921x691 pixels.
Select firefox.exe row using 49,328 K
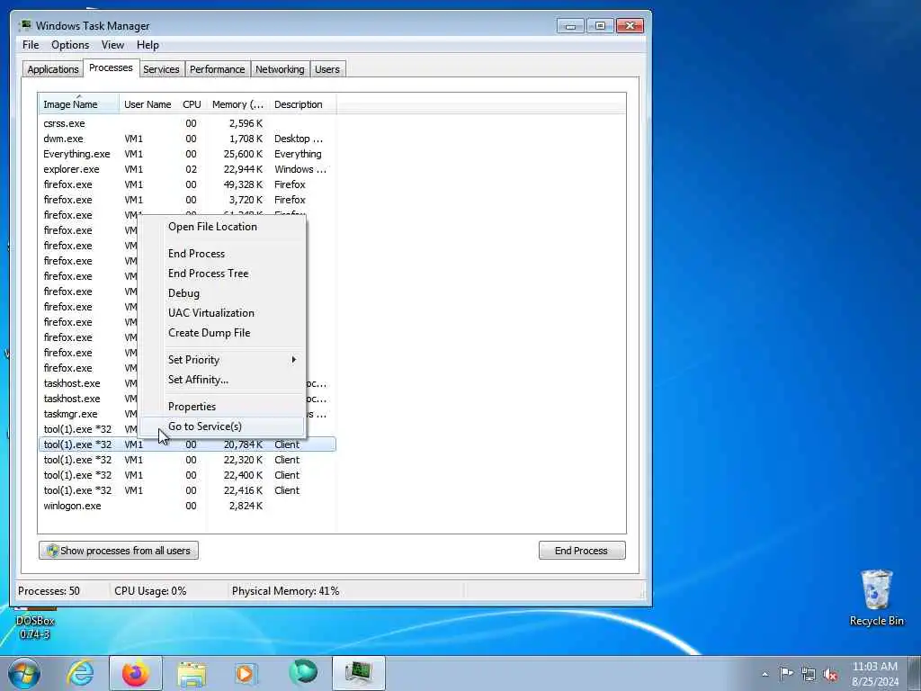187,184
